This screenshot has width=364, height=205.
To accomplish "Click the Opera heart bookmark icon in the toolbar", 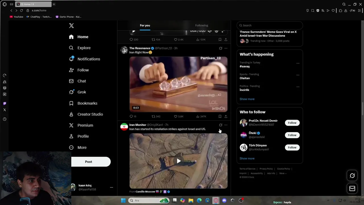I will tap(333, 11).
